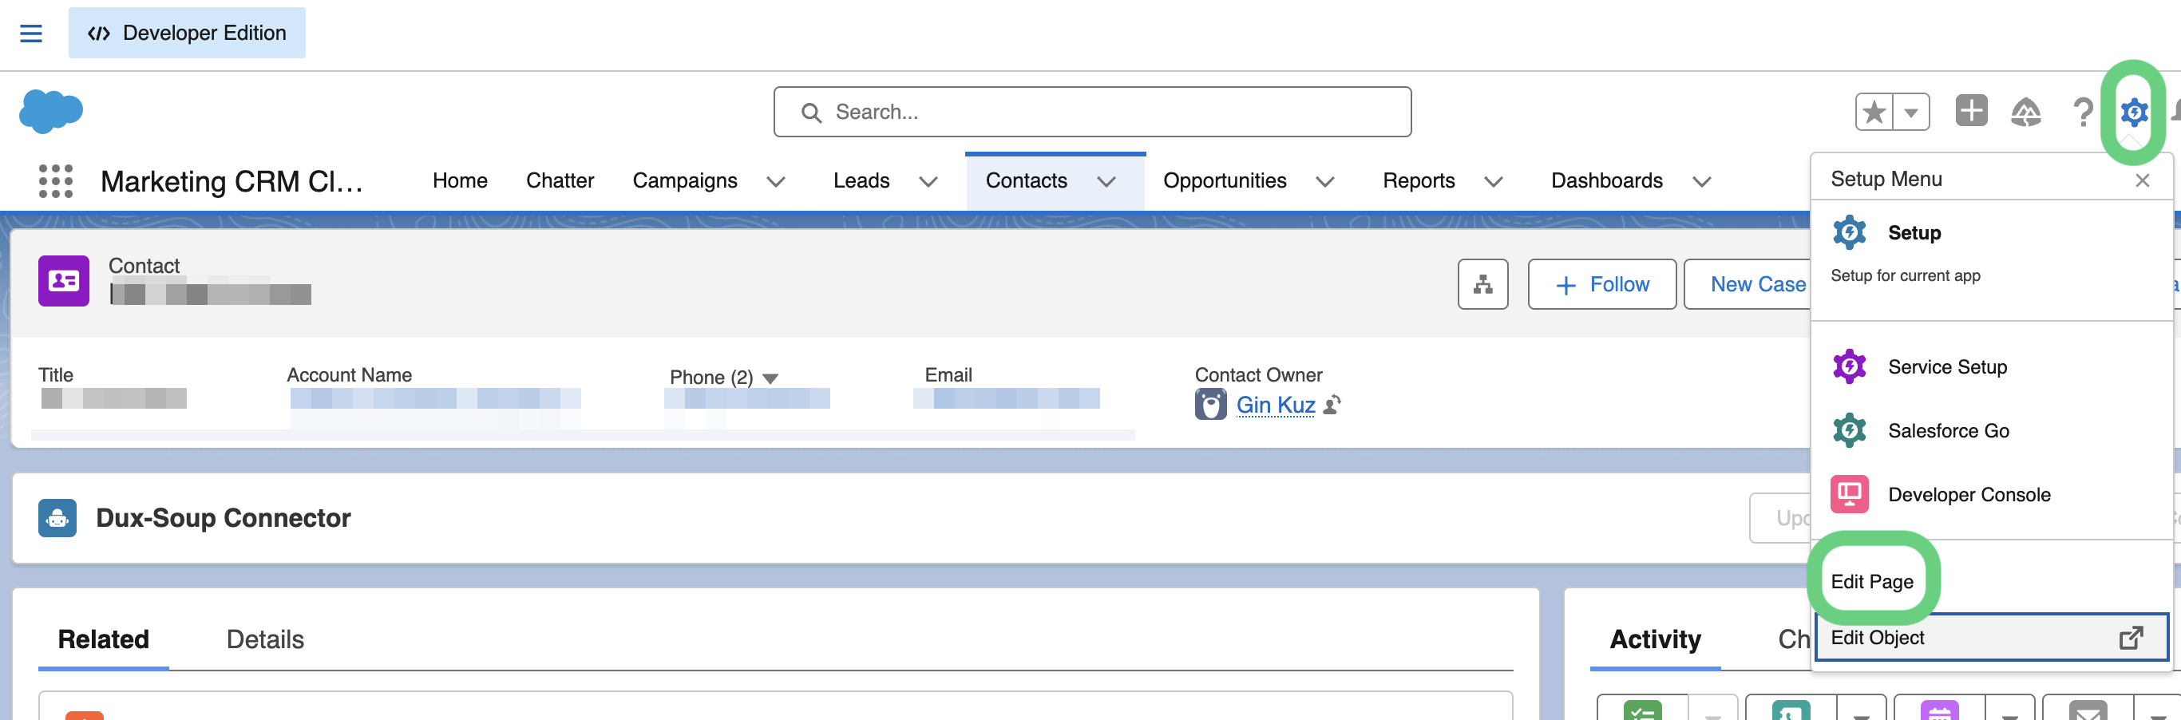Open the hamburger menu at top left
2181x720 pixels.
[x=31, y=33]
